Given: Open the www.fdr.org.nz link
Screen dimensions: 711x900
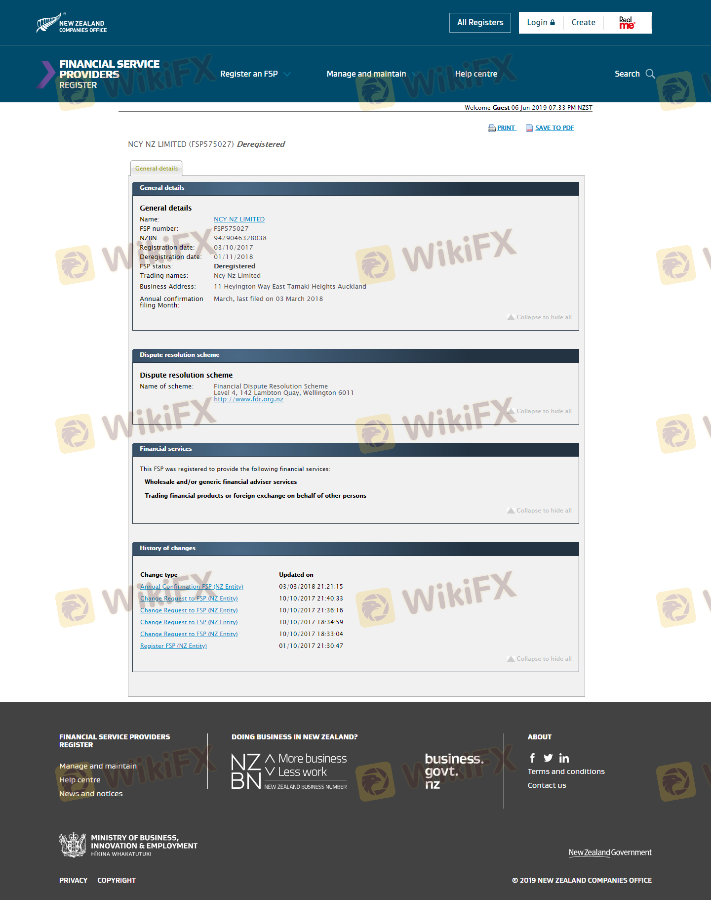Looking at the screenshot, I should 248,399.
